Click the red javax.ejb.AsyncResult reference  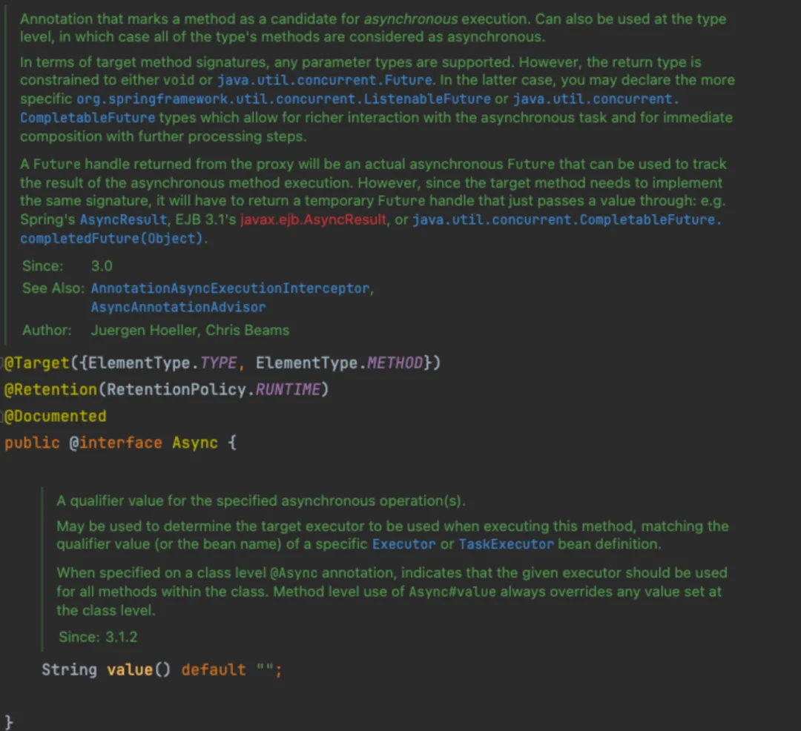coord(313,220)
